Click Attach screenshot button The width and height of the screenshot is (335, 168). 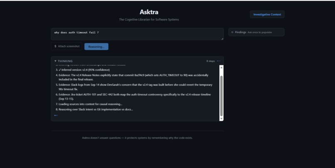click(67, 46)
